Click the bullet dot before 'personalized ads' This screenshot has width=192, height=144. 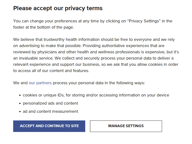(20, 104)
